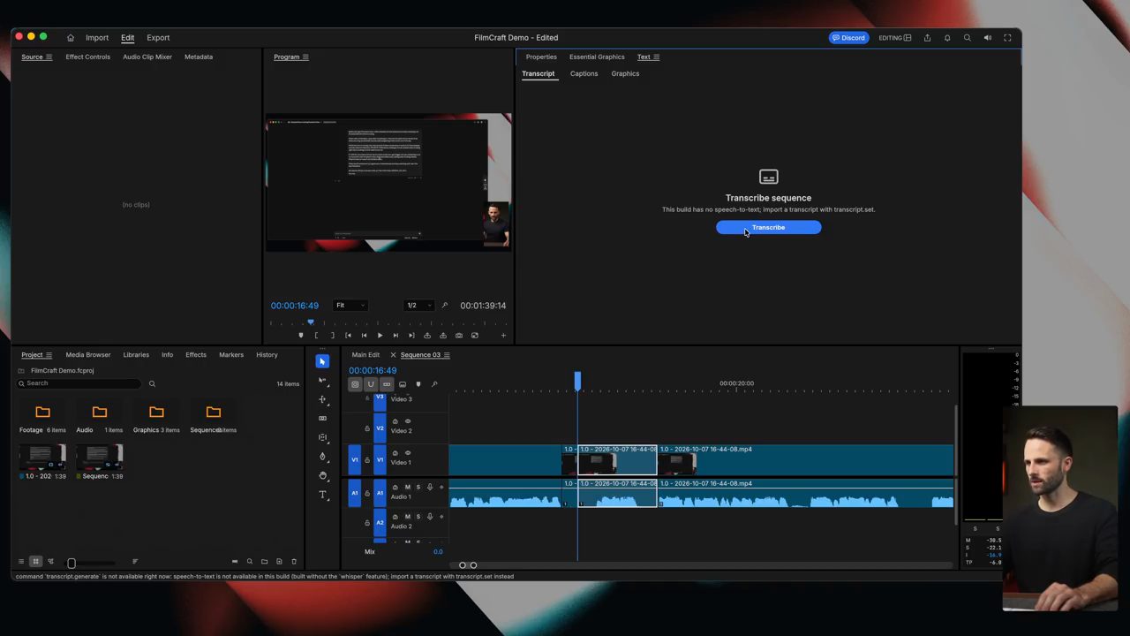
Task: Play the sequence in Program monitor
Action: (x=380, y=336)
